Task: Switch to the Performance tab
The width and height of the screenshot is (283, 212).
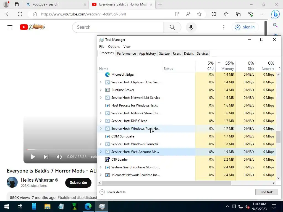Action: click(x=126, y=54)
